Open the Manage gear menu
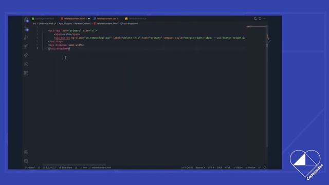This screenshot has height=185, width=329. point(26,161)
